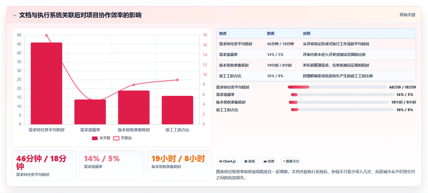Toggle the 关联后 legend item
This screenshot has height=193, width=428.
coord(122,138)
